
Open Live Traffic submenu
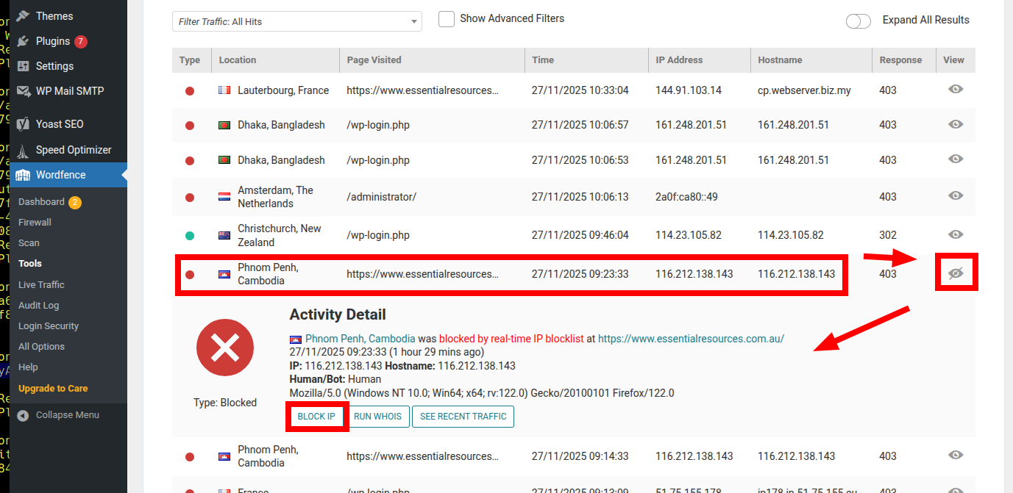click(x=41, y=284)
